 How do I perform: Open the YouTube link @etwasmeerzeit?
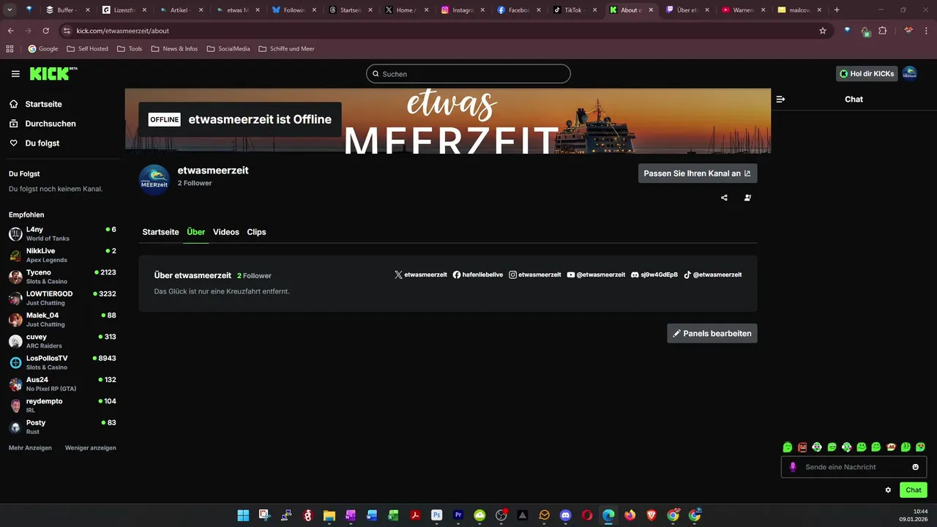[596, 274]
